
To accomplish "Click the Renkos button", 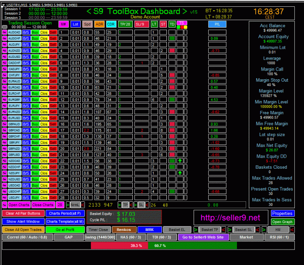I will pyautogui.click(x=124, y=230).
